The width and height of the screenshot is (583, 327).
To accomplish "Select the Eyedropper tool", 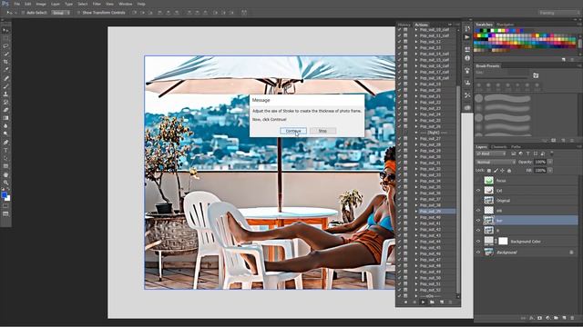I will (5, 70).
